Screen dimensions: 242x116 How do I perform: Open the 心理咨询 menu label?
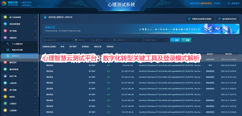tap(13, 83)
